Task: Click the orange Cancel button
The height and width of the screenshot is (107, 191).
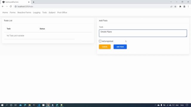Action: pos(105,47)
